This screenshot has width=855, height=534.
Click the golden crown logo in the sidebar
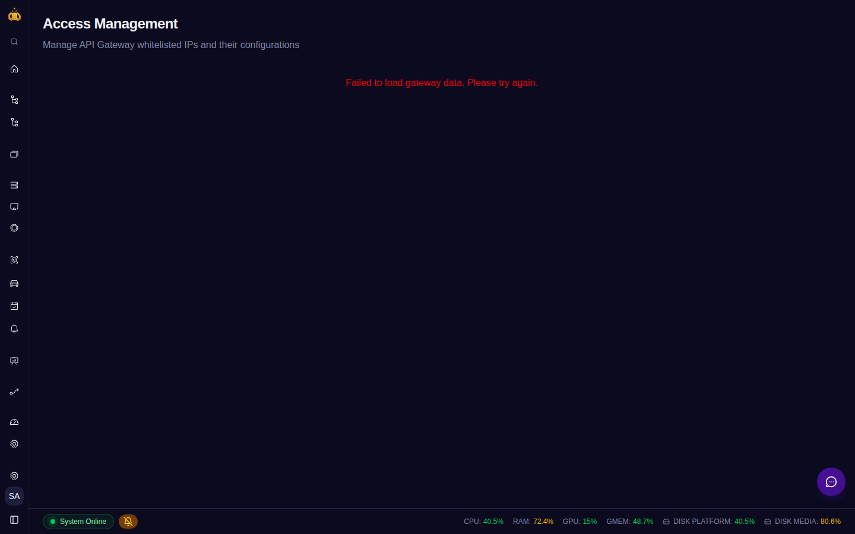(14, 15)
